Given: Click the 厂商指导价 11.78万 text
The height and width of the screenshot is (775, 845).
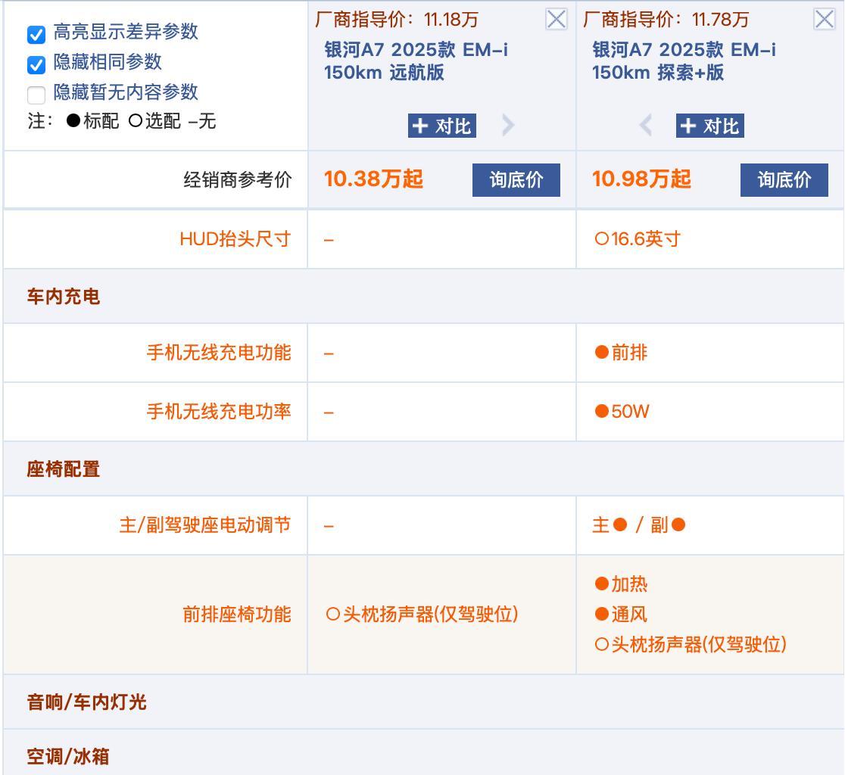Looking at the screenshot, I should tap(666, 20).
